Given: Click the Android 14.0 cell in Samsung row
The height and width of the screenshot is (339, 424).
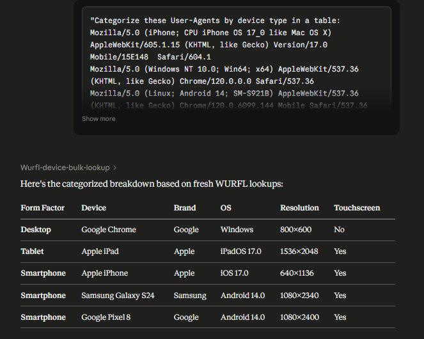Looking at the screenshot, I should (x=242, y=296).
